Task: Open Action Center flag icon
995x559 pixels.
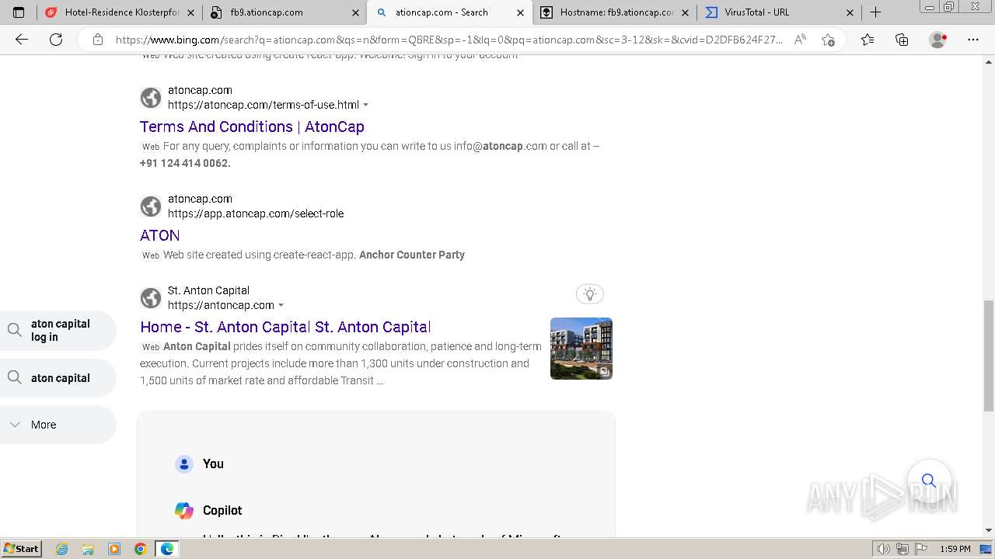Action: pyautogui.click(x=921, y=549)
